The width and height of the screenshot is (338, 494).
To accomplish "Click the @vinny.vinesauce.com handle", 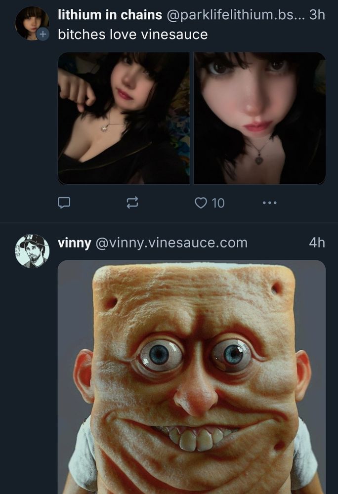I will click(171, 243).
